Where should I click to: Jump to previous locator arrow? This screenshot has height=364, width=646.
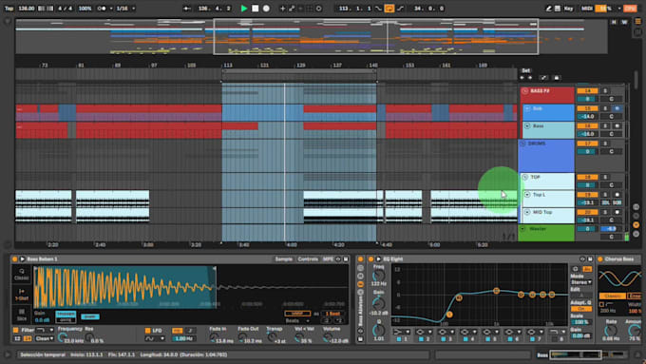522,78
